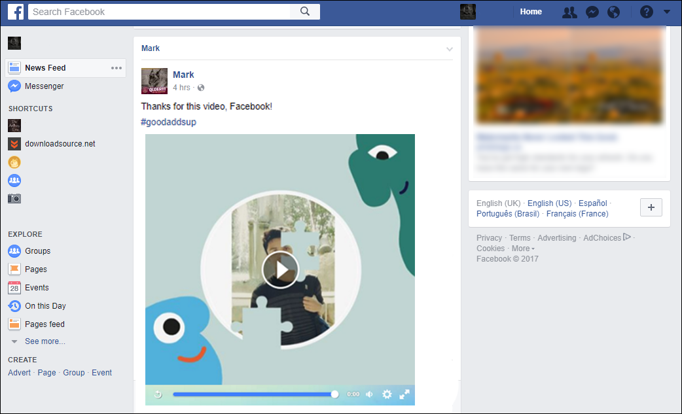Viewport: 682px width, 414px height.
Task: Switch language to Português (Brasil)
Action: (x=508, y=214)
